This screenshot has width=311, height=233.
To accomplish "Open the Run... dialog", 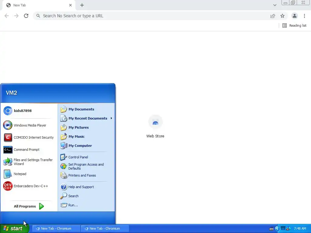I will tap(87, 205).
